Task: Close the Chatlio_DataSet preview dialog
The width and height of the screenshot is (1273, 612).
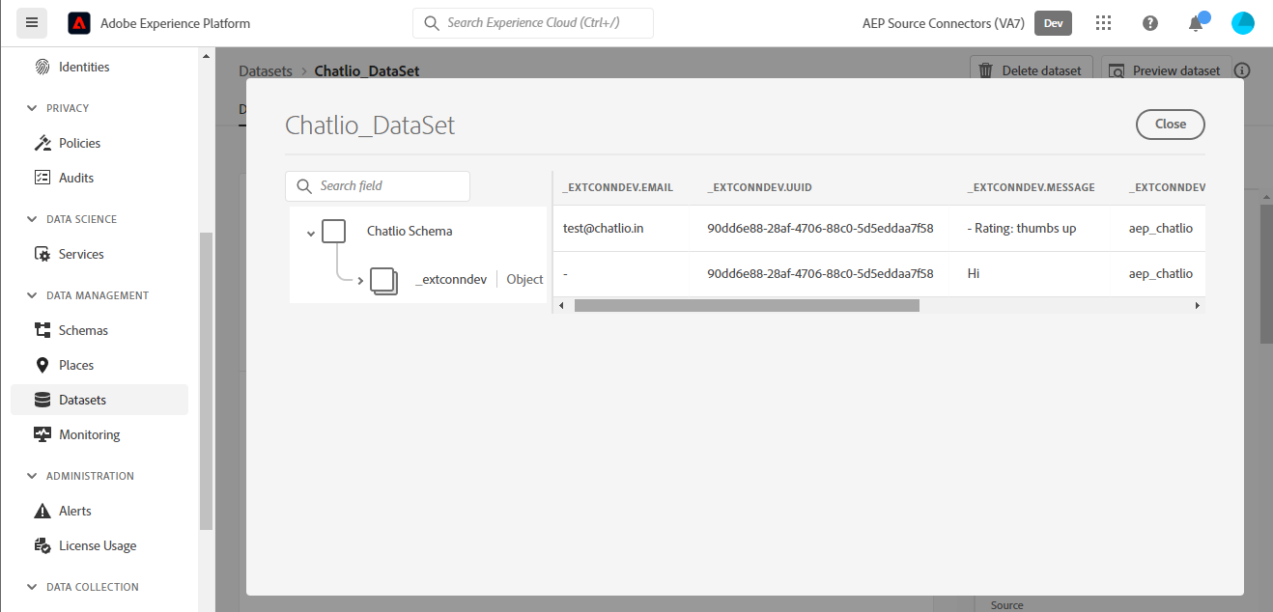Action: pos(1170,125)
